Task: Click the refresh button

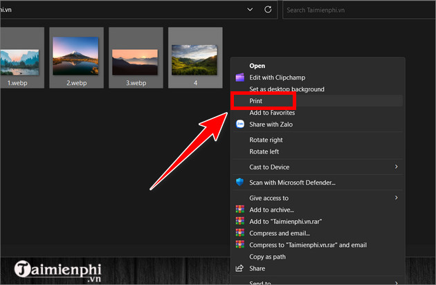Action: (268, 10)
